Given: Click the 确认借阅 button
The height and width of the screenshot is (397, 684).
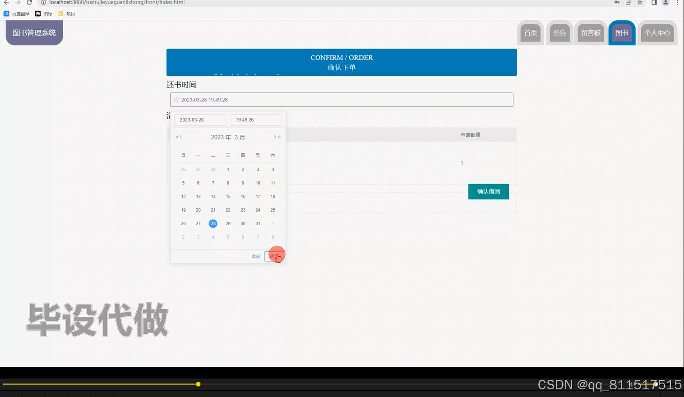Looking at the screenshot, I should click(x=488, y=191).
